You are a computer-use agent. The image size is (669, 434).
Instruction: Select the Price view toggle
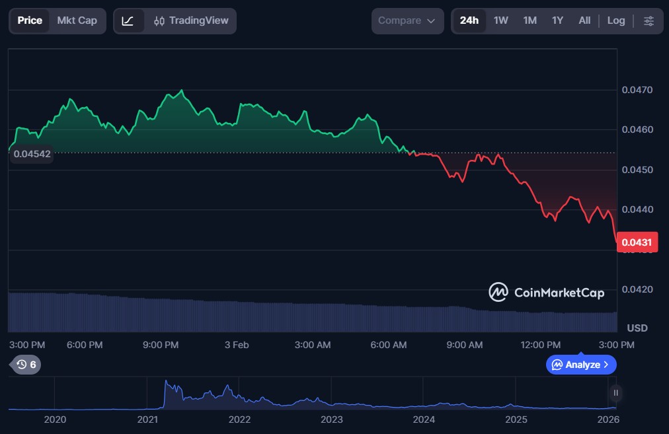point(30,21)
